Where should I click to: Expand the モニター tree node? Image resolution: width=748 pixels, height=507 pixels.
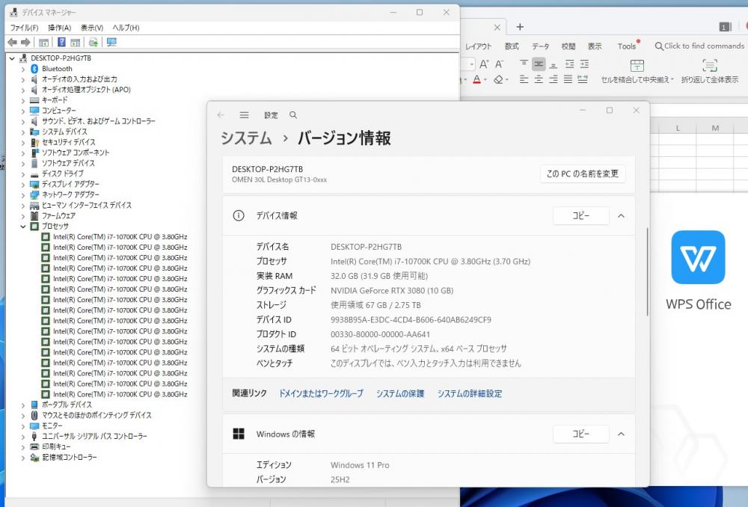(x=23, y=426)
